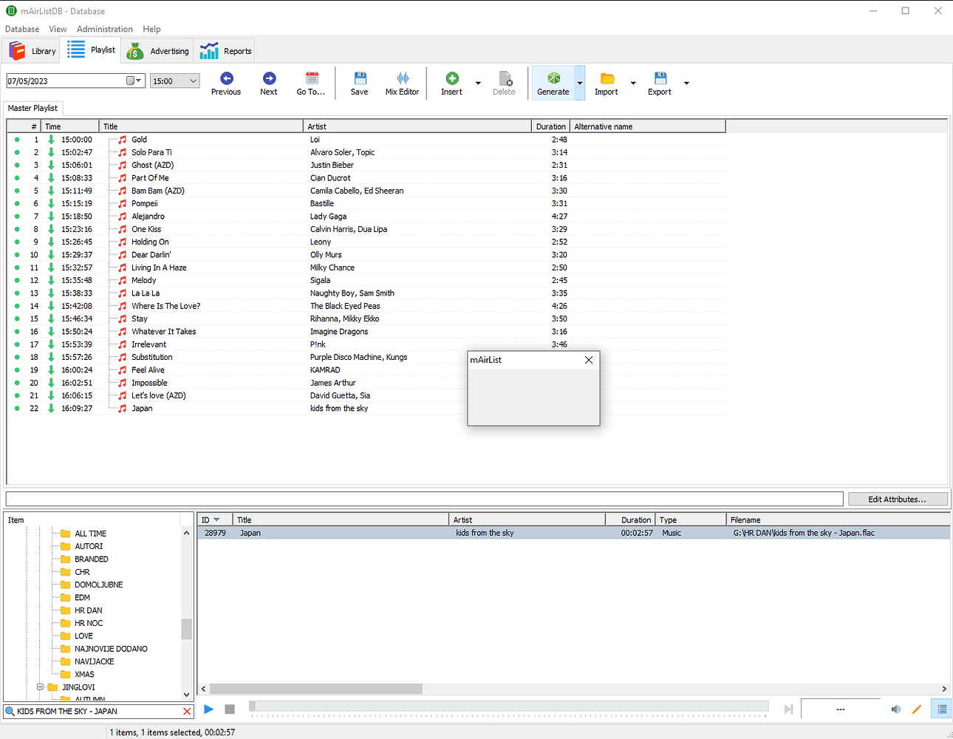The height and width of the screenshot is (739, 953).
Task: Click the Generate playlist dice icon
Action: [553, 78]
